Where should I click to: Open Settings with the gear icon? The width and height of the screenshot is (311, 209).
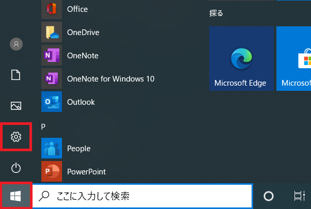[x=16, y=137]
